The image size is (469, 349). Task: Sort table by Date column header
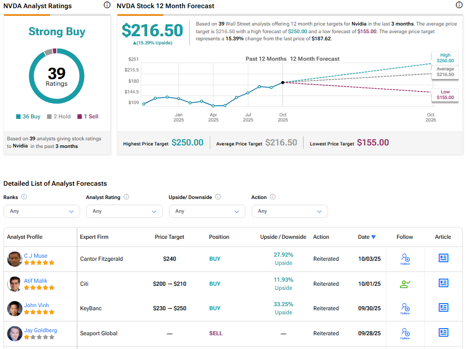point(366,237)
